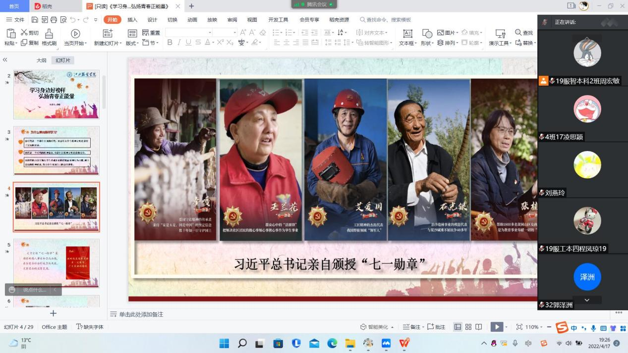628x353 pixels.
Task: Switch to the Outline (大纲) pane tab
Action: pyautogui.click(x=41, y=60)
